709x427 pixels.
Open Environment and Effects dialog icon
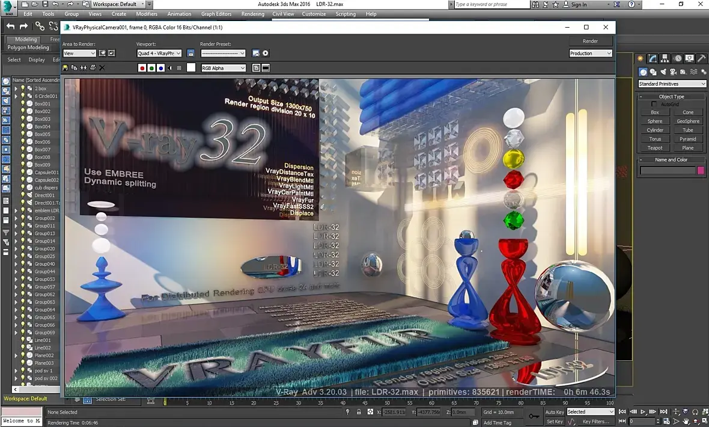[266, 54]
